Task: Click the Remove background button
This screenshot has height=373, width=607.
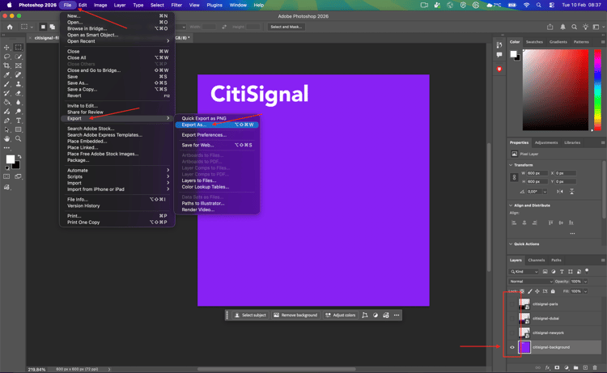Action: pyautogui.click(x=295, y=316)
